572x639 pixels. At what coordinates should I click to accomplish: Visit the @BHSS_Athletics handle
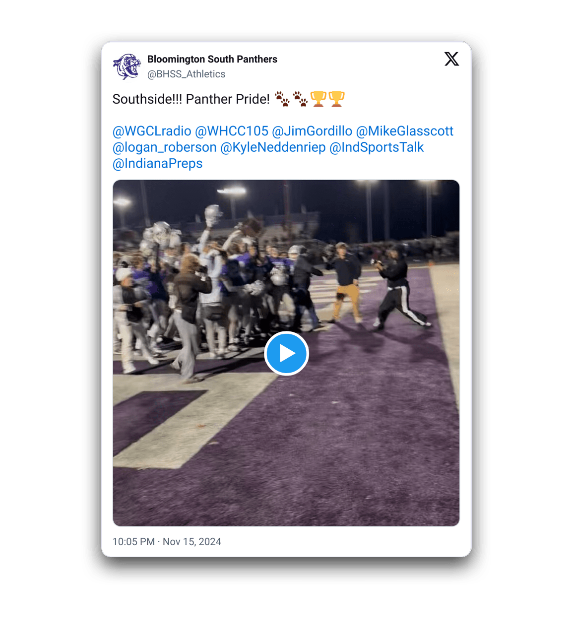click(186, 74)
